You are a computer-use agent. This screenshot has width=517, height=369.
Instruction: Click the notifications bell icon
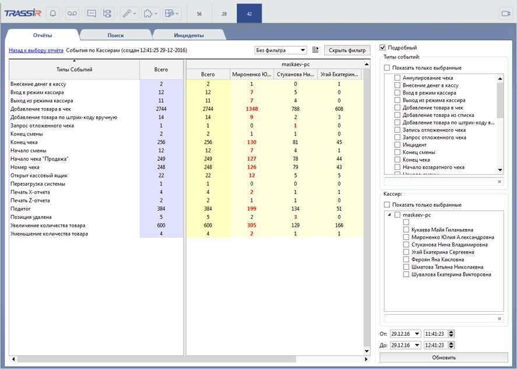(53, 13)
